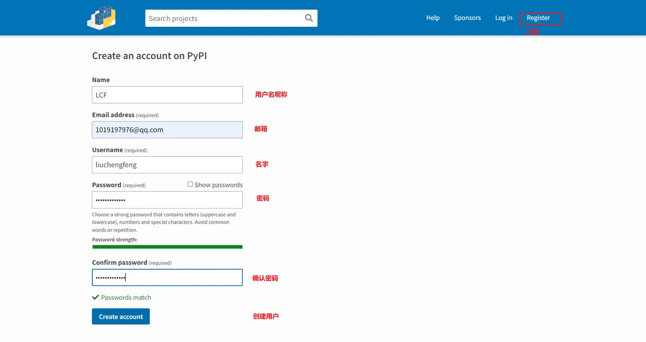Viewport: 646px width, 342px height.
Task: Click the Confirm password label
Action: [x=120, y=262]
